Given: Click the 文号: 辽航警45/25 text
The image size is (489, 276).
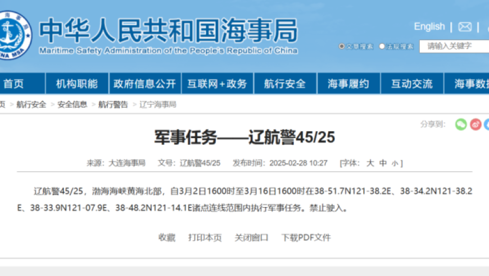Looking at the screenshot, I should (x=189, y=163).
